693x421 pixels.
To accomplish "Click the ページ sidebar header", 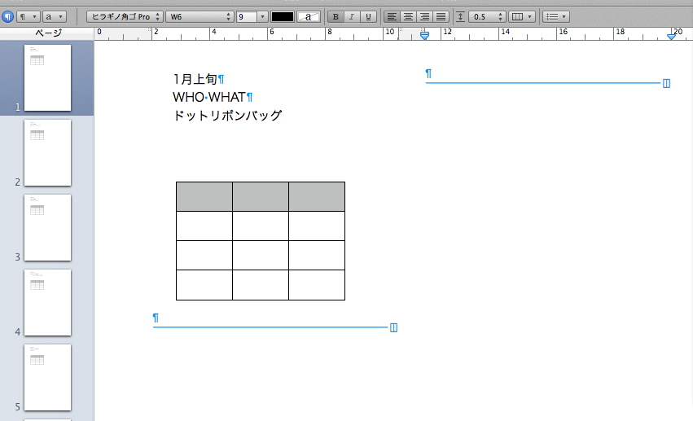I will [47, 33].
